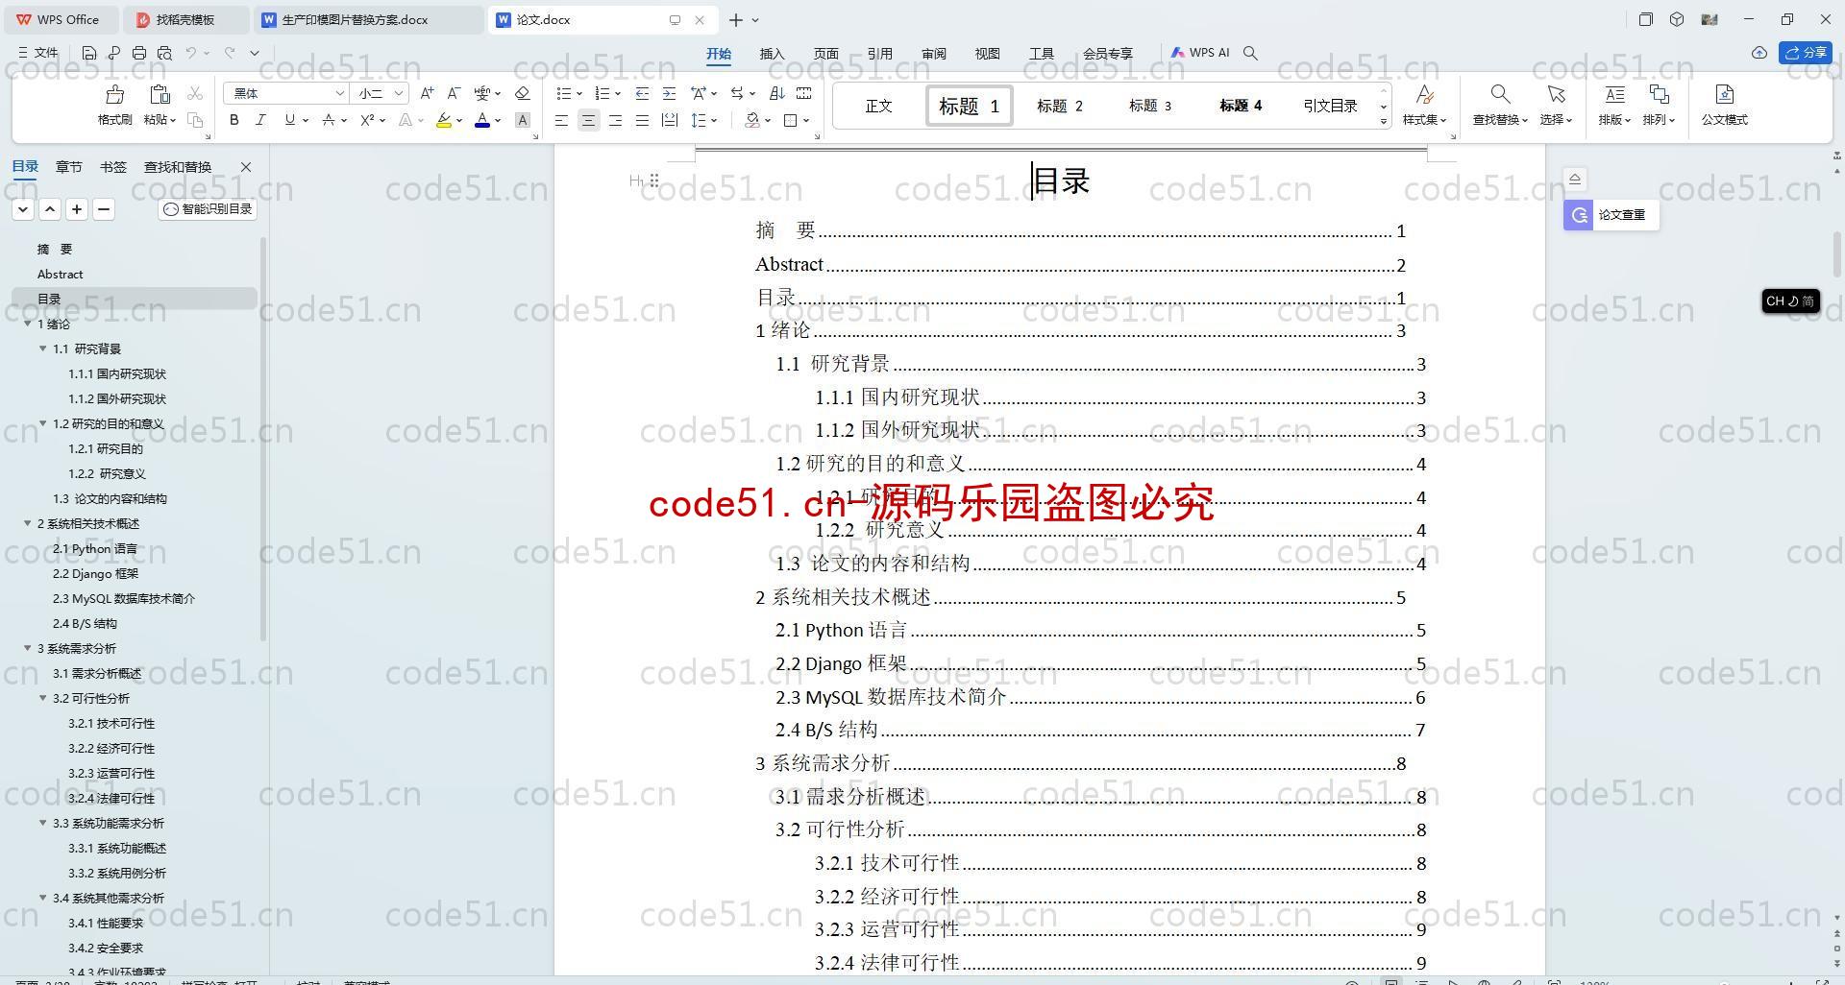
Task: Open the Page (页面) ribbon tab
Action: (825, 54)
